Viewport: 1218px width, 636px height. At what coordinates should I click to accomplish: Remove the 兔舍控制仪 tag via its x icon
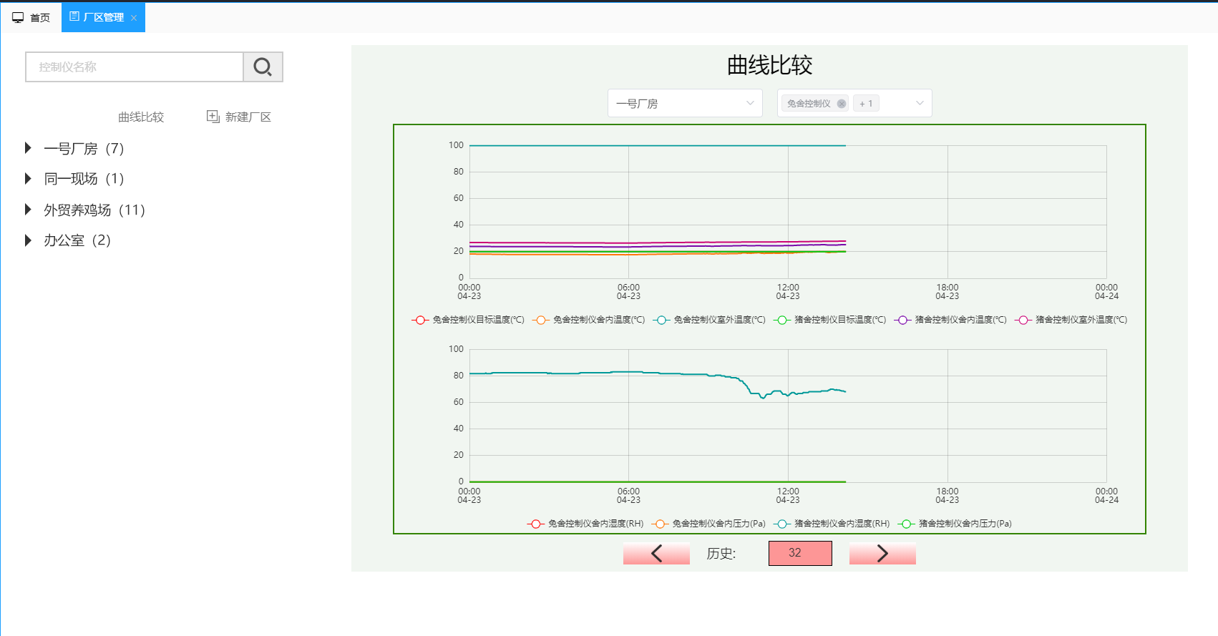tap(842, 104)
